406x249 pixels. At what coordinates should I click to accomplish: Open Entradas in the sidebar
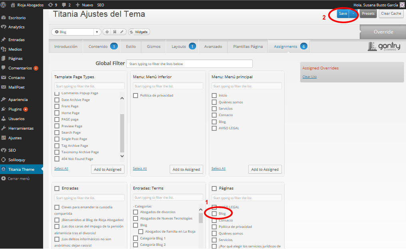click(x=16, y=40)
